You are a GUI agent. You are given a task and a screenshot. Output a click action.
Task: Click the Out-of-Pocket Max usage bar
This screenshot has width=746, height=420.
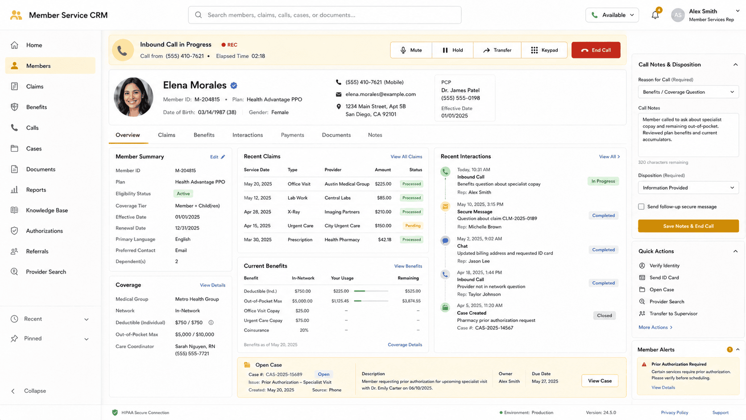pos(371,301)
